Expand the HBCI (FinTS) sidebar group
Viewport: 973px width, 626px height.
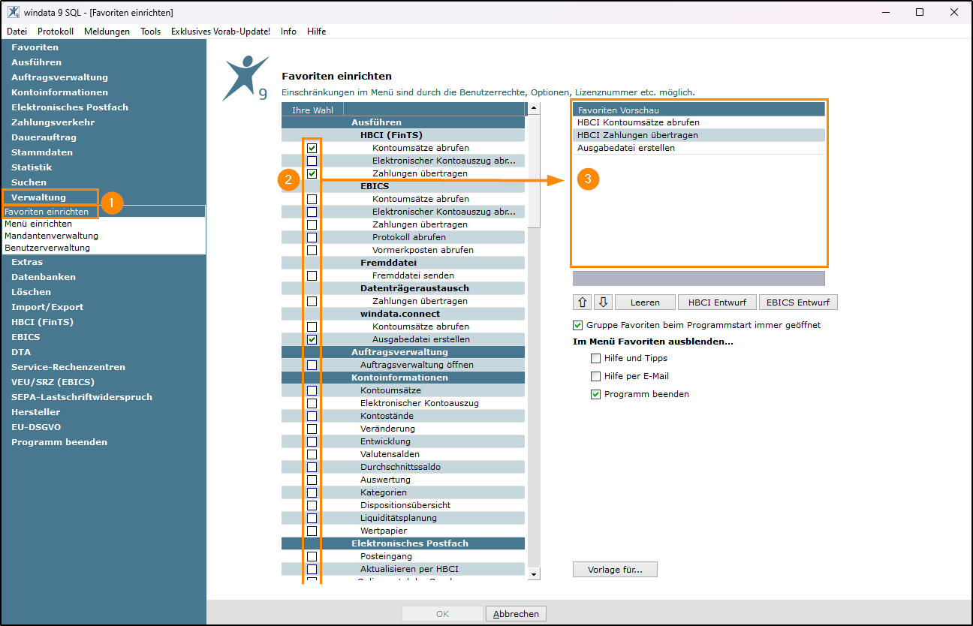(42, 322)
